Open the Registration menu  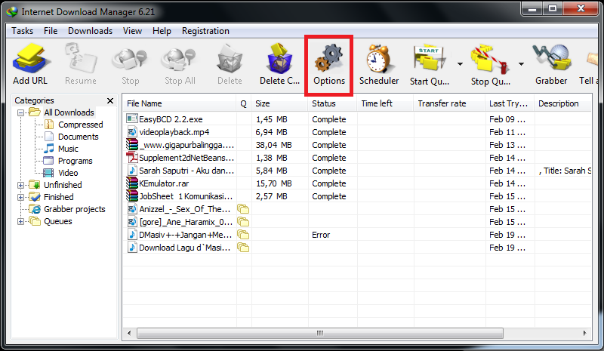(x=205, y=31)
